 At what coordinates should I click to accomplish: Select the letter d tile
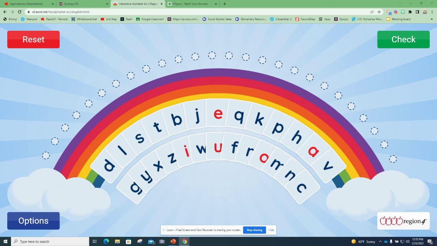[109, 166]
